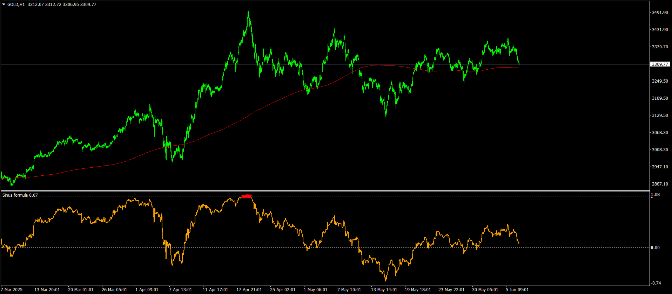Click the low price value 3306.95
Viewport: 672px width, 294px height.
pos(70,5)
